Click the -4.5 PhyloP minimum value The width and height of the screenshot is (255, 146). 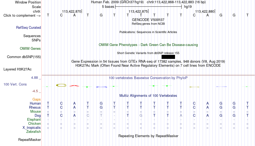click(x=35, y=91)
